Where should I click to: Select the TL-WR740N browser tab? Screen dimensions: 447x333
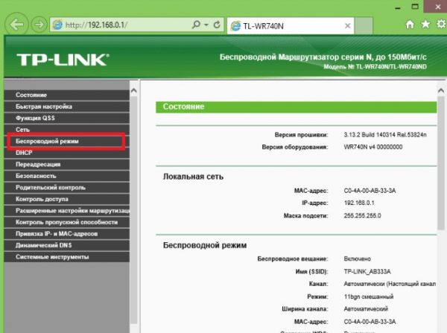click(x=291, y=26)
